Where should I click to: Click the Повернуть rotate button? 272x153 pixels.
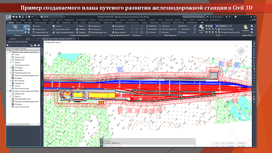pos(164,26)
